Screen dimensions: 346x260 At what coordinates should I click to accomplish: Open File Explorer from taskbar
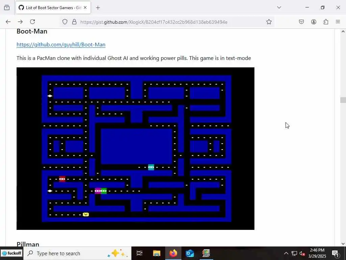(156, 253)
